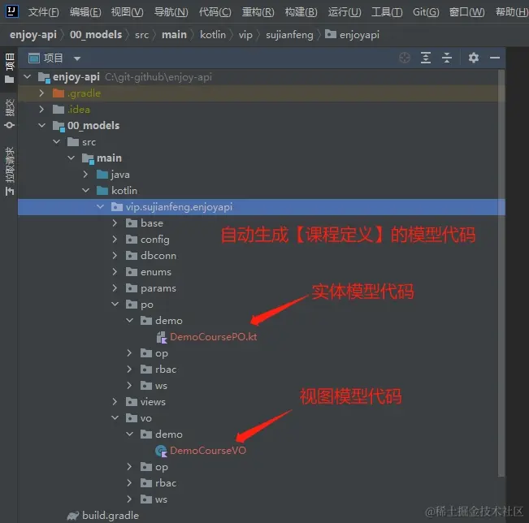Expand the params package
Screen dimensions: 529x523
coord(115,288)
